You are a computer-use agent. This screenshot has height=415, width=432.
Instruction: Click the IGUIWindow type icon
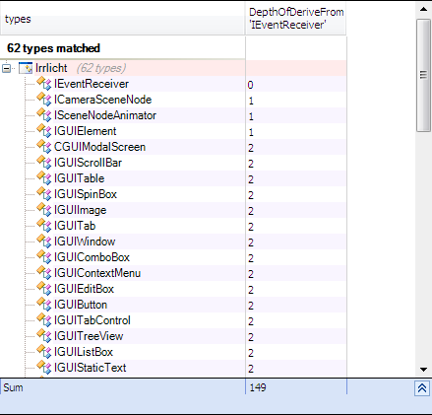click(44, 242)
